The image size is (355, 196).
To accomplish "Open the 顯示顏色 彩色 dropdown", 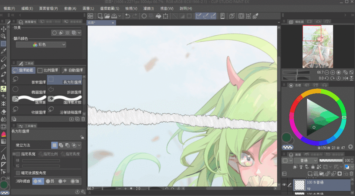I will [41, 45].
